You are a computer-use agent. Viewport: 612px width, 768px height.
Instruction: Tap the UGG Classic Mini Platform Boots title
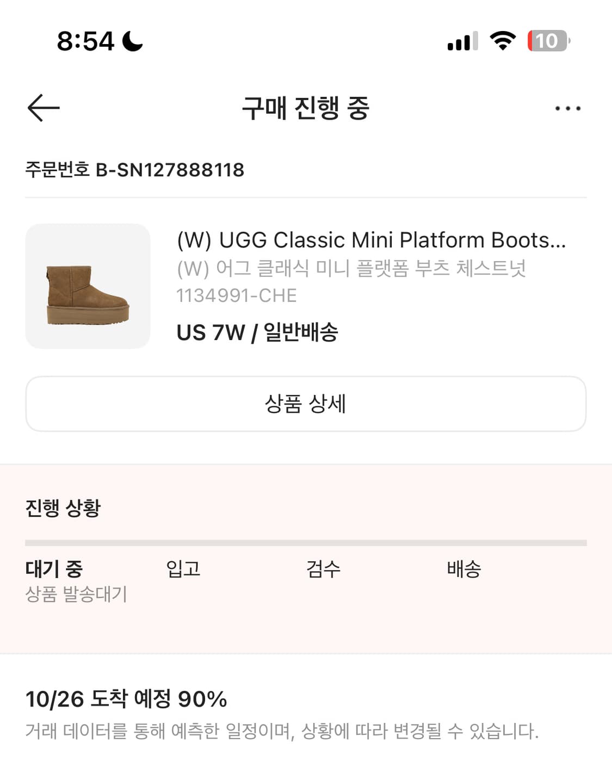point(371,240)
